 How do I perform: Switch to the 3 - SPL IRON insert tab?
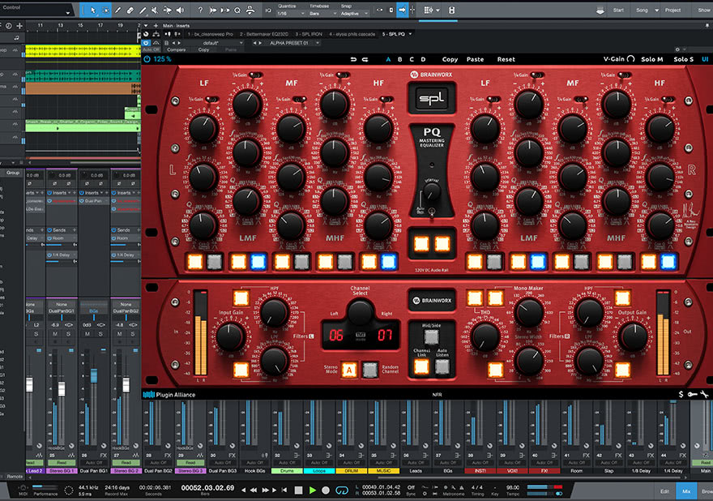coord(309,34)
